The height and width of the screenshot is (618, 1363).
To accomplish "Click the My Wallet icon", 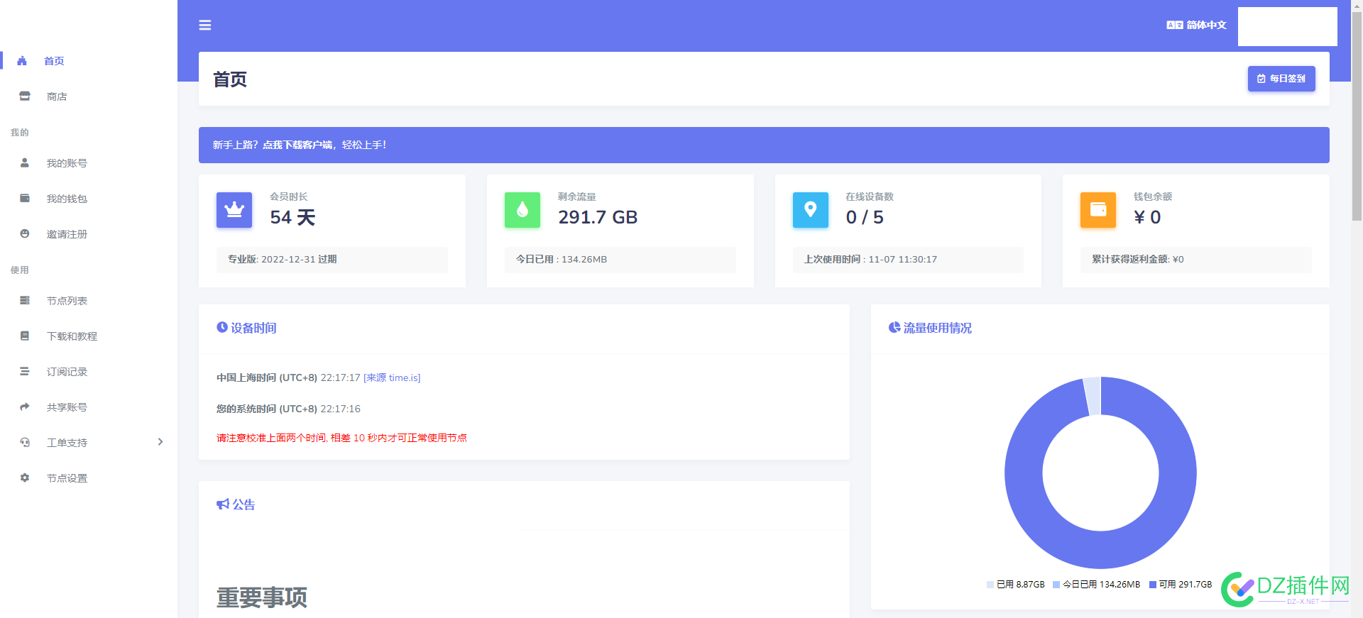I will coord(25,198).
